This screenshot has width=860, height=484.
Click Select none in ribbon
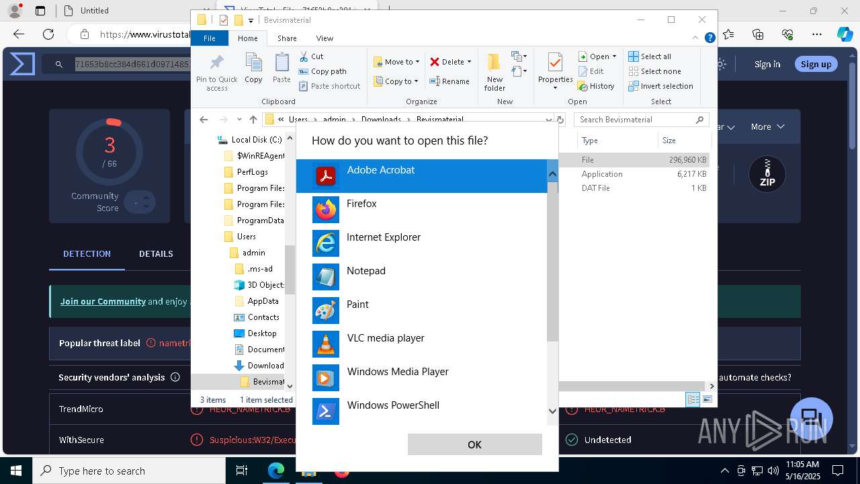654,71
